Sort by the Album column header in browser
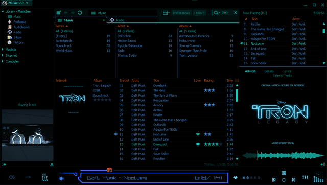This screenshot has width=327, height=185. (x=185, y=26)
